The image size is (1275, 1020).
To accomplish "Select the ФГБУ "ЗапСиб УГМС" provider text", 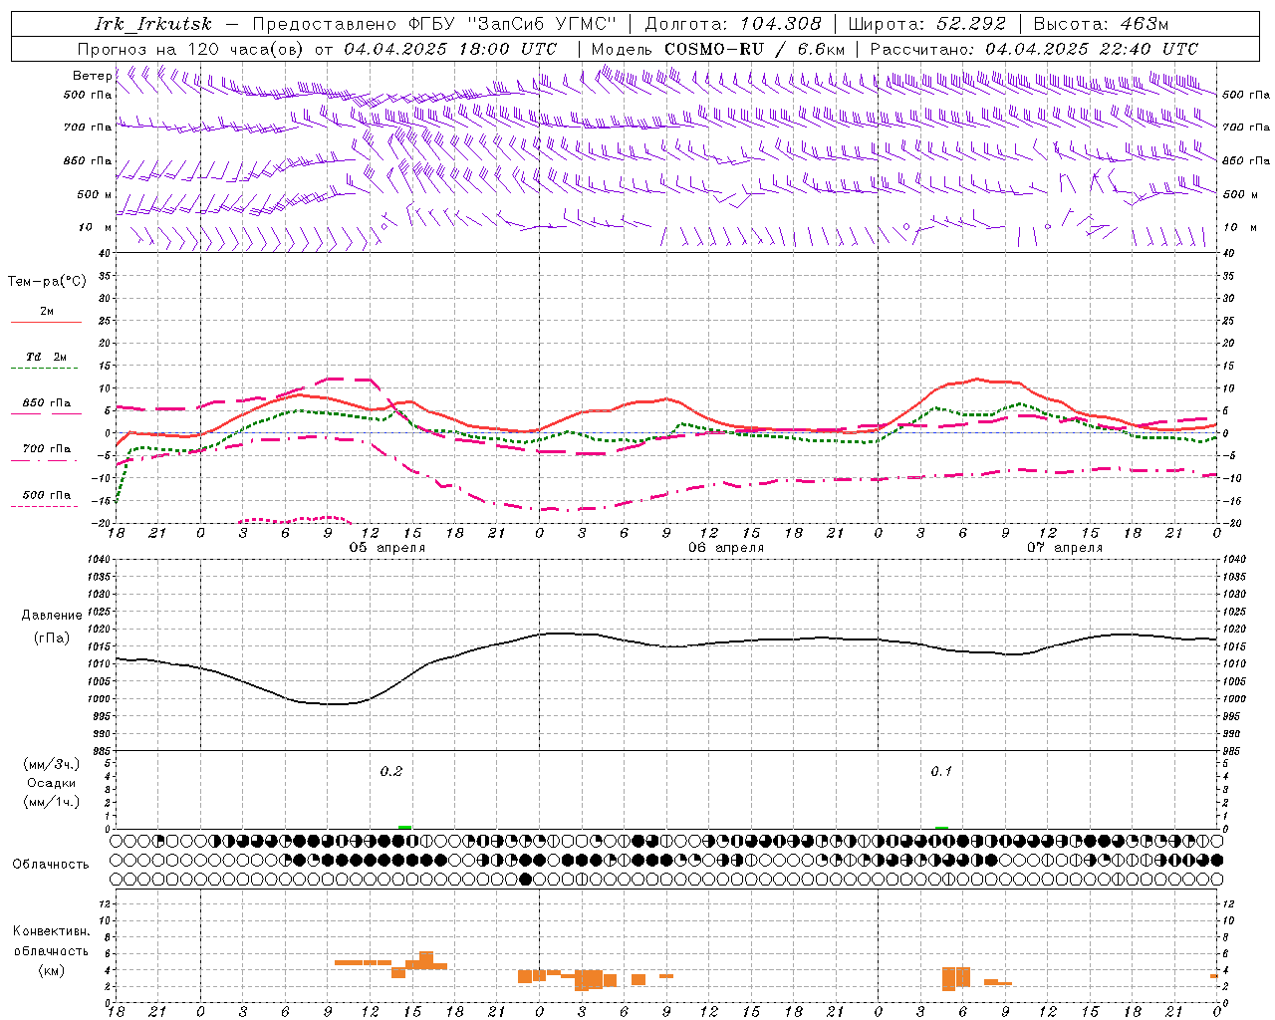I will click(x=513, y=24).
